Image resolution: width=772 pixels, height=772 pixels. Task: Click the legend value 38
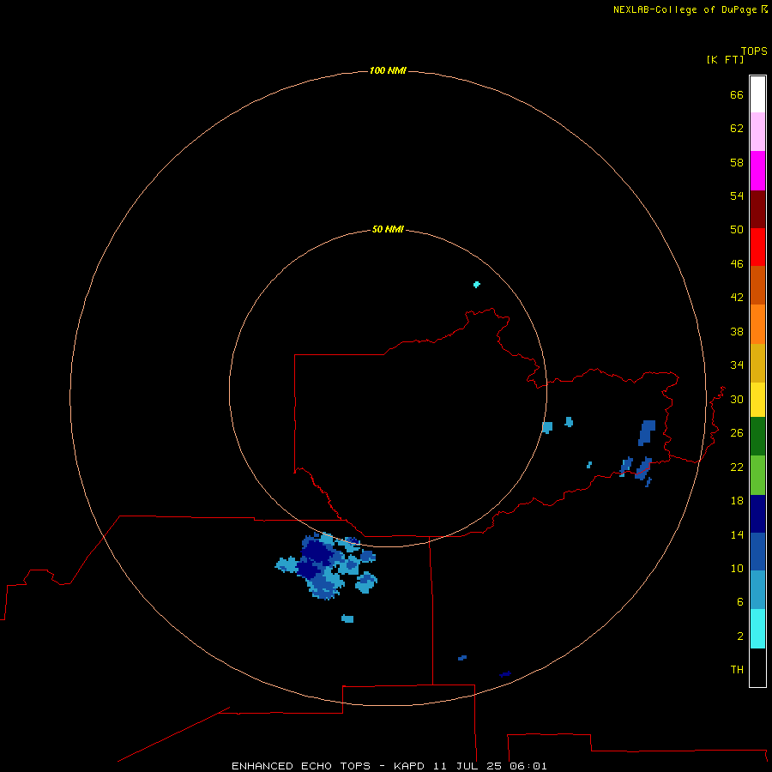(737, 331)
